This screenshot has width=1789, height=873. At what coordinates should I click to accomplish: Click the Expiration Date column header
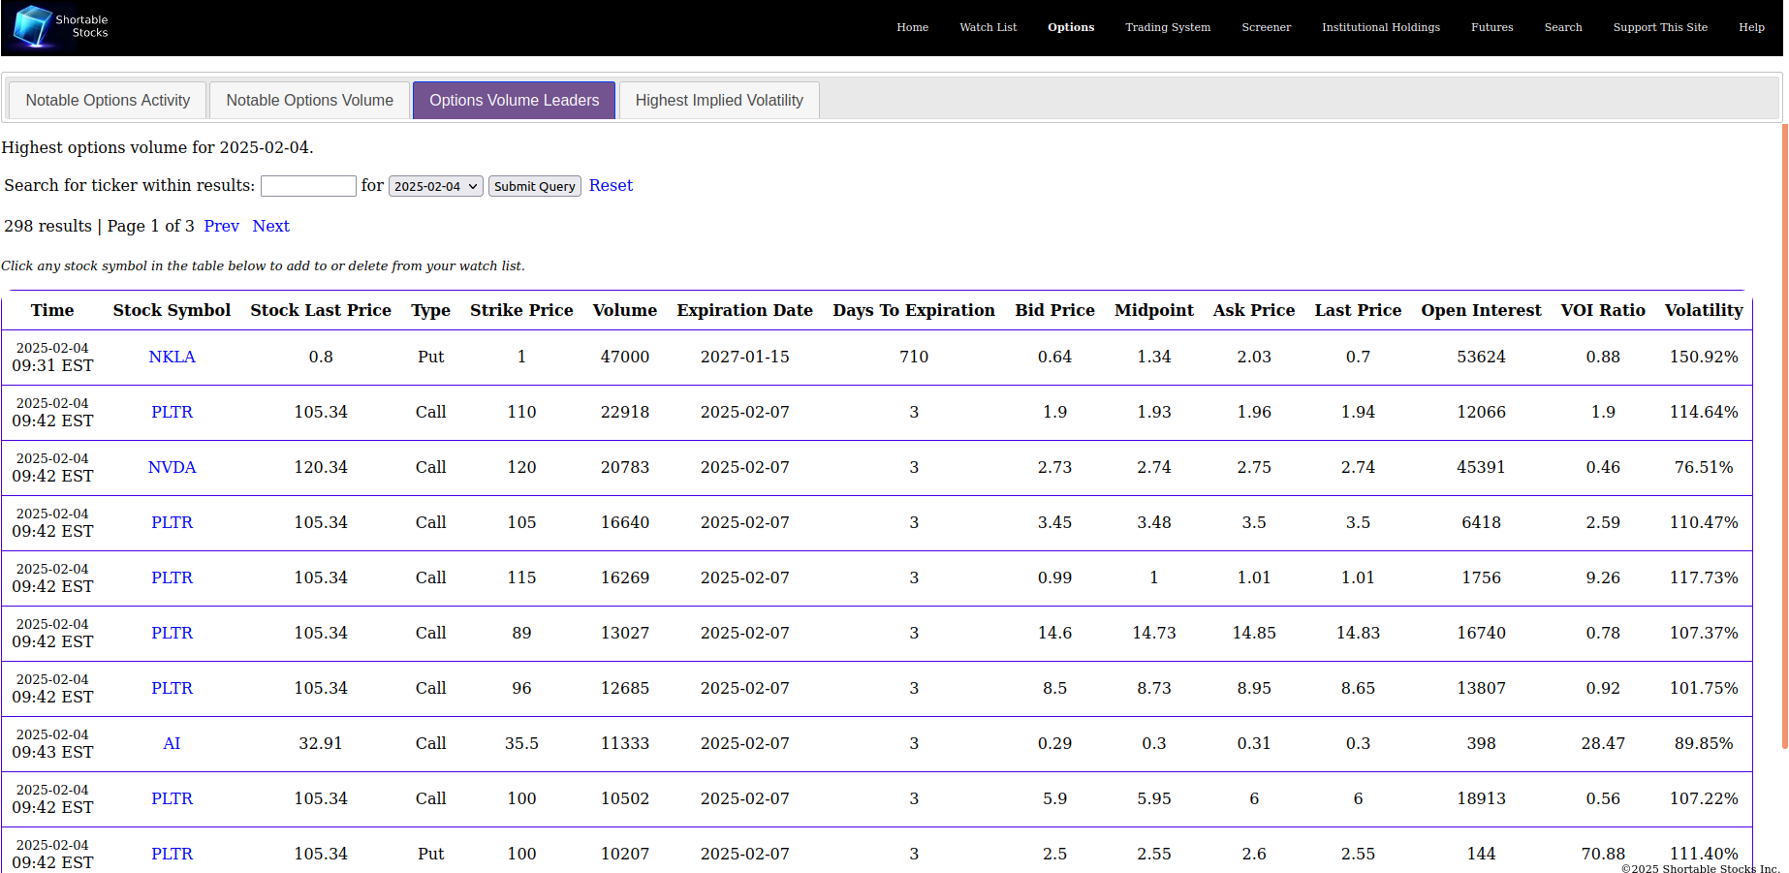coord(744,310)
